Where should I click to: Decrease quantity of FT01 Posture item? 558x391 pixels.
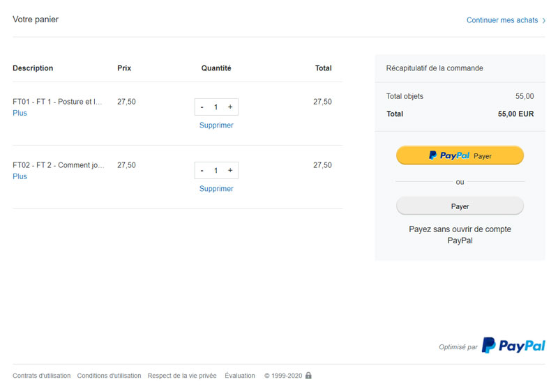[x=202, y=107]
